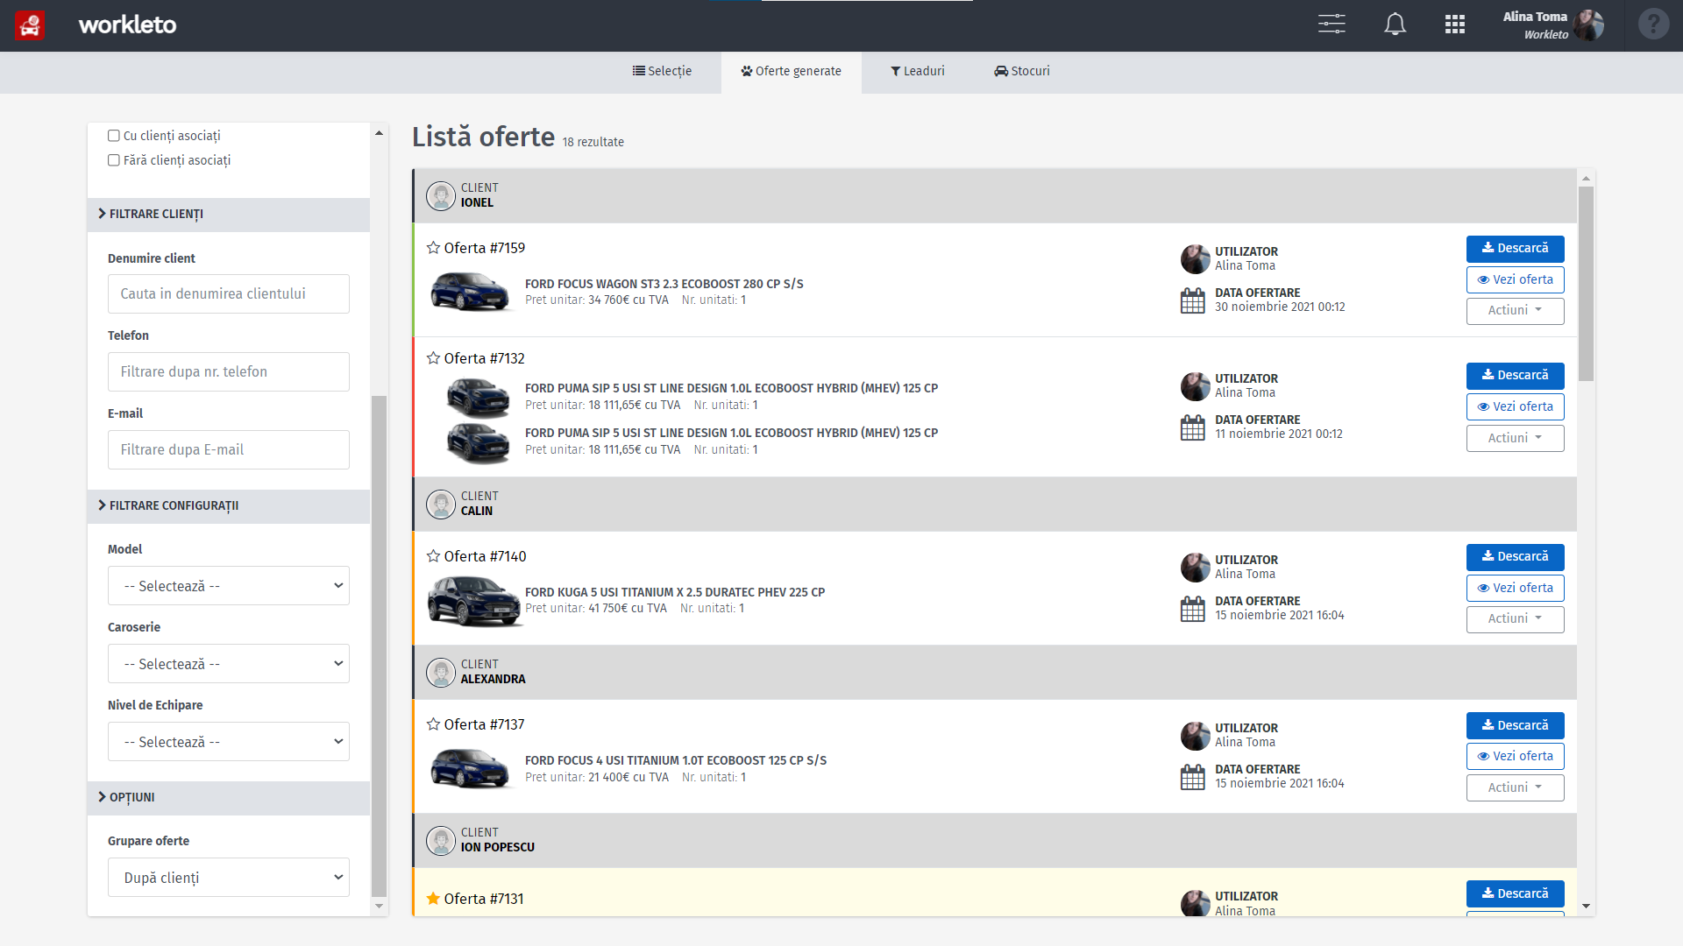Viewport: 1683px width, 946px height.
Task: View Oferta #7137 via Vezi oferta
Action: 1515,756
